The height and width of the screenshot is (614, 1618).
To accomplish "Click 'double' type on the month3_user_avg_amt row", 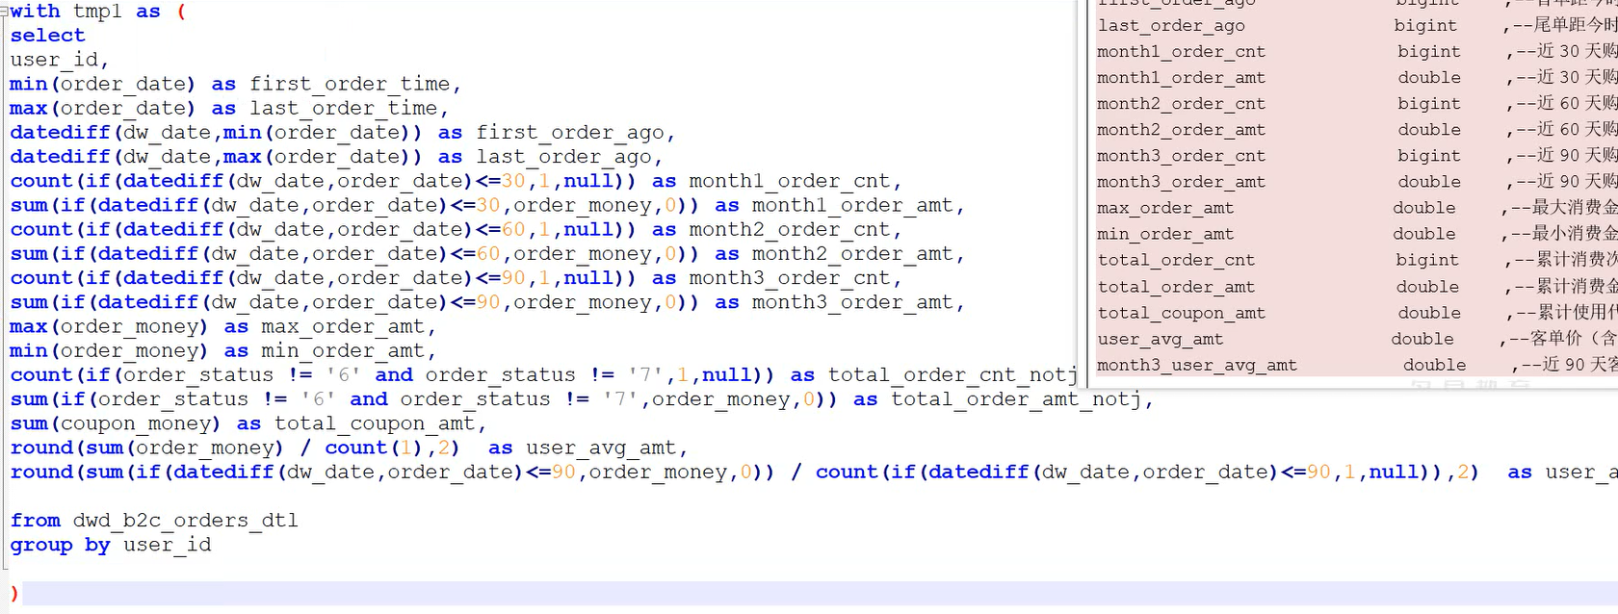I will point(1435,365).
